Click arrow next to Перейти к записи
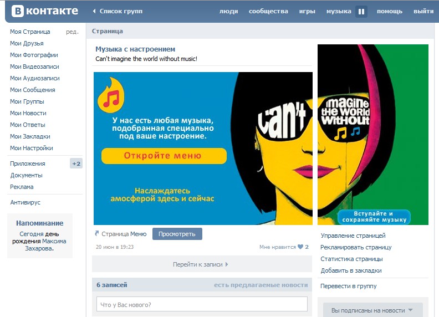The image size is (439, 317). coord(227,264)
